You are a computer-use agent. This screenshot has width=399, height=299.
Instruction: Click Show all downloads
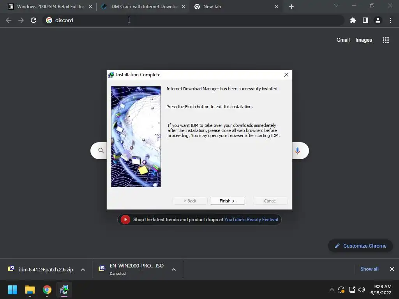click(369, 269)
